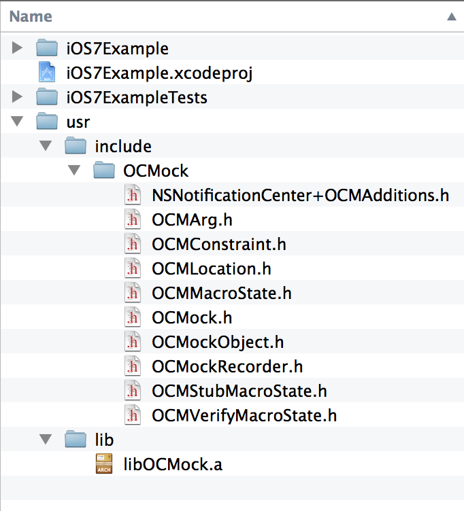The image size is (464, 511).
Task: Click the OCMock folder icon
Action: coord(104,171)
